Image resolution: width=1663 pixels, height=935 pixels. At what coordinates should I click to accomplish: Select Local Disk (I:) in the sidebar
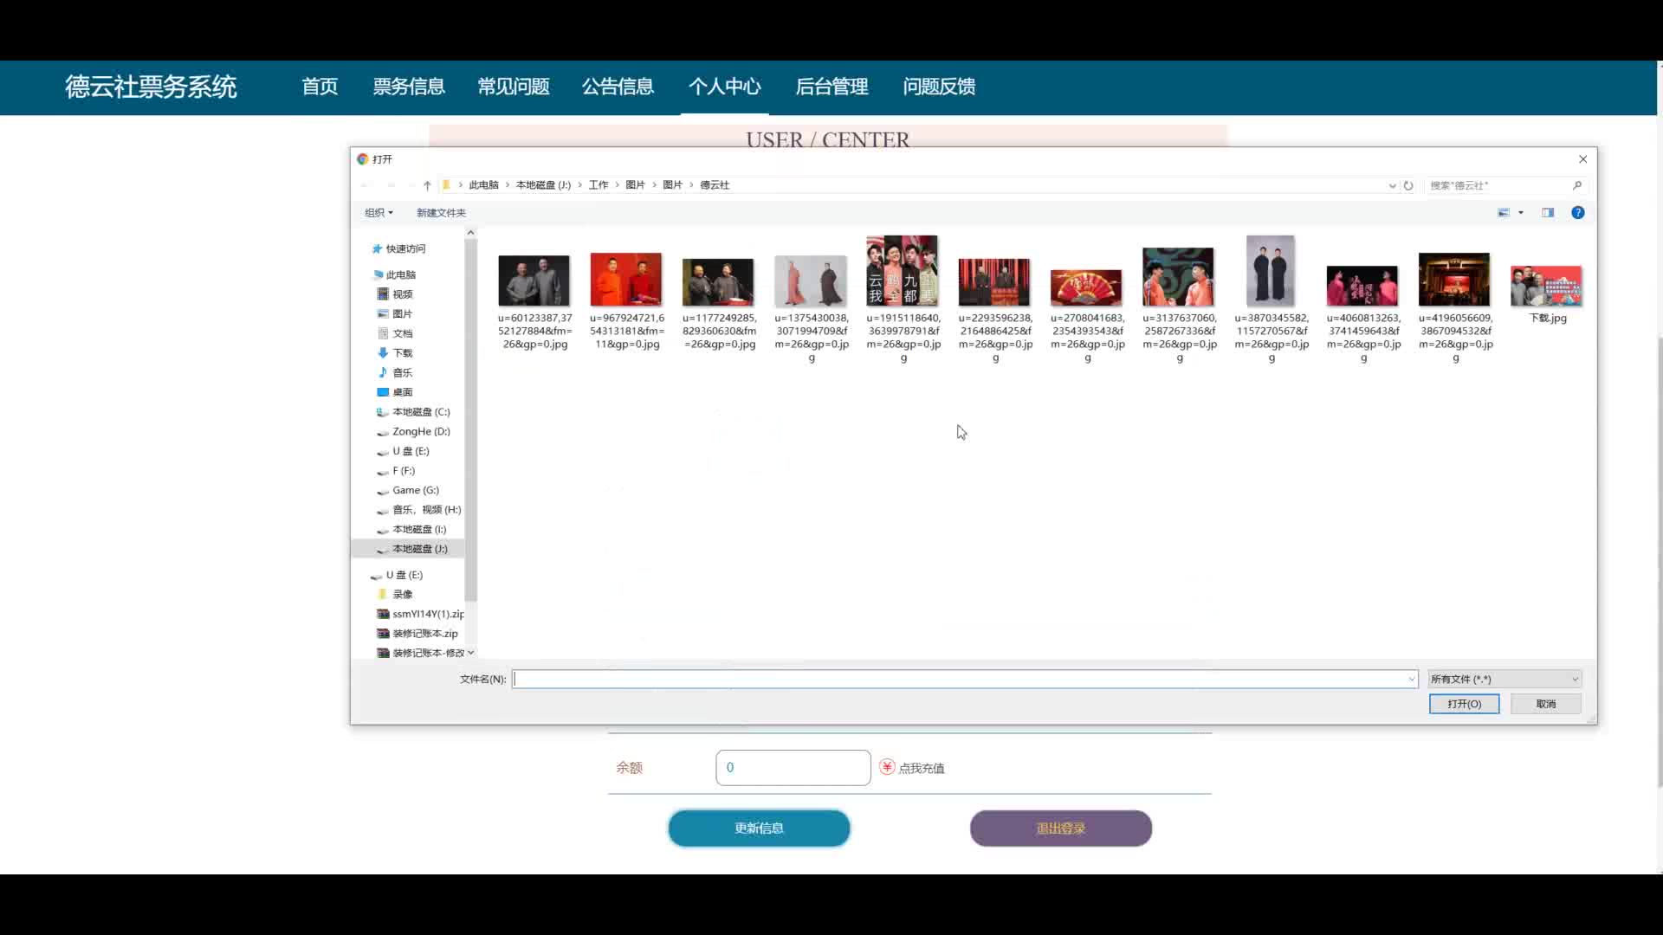coord(411,530)
